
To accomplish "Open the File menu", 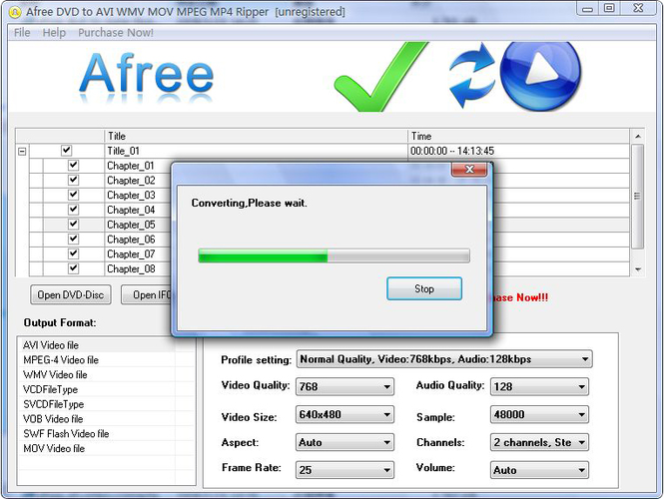I will click(22, 33).
